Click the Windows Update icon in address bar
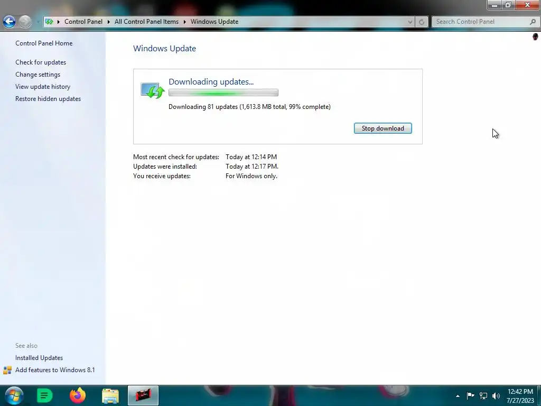The height and width of the screenshot is (406, 541). [49, 22]
